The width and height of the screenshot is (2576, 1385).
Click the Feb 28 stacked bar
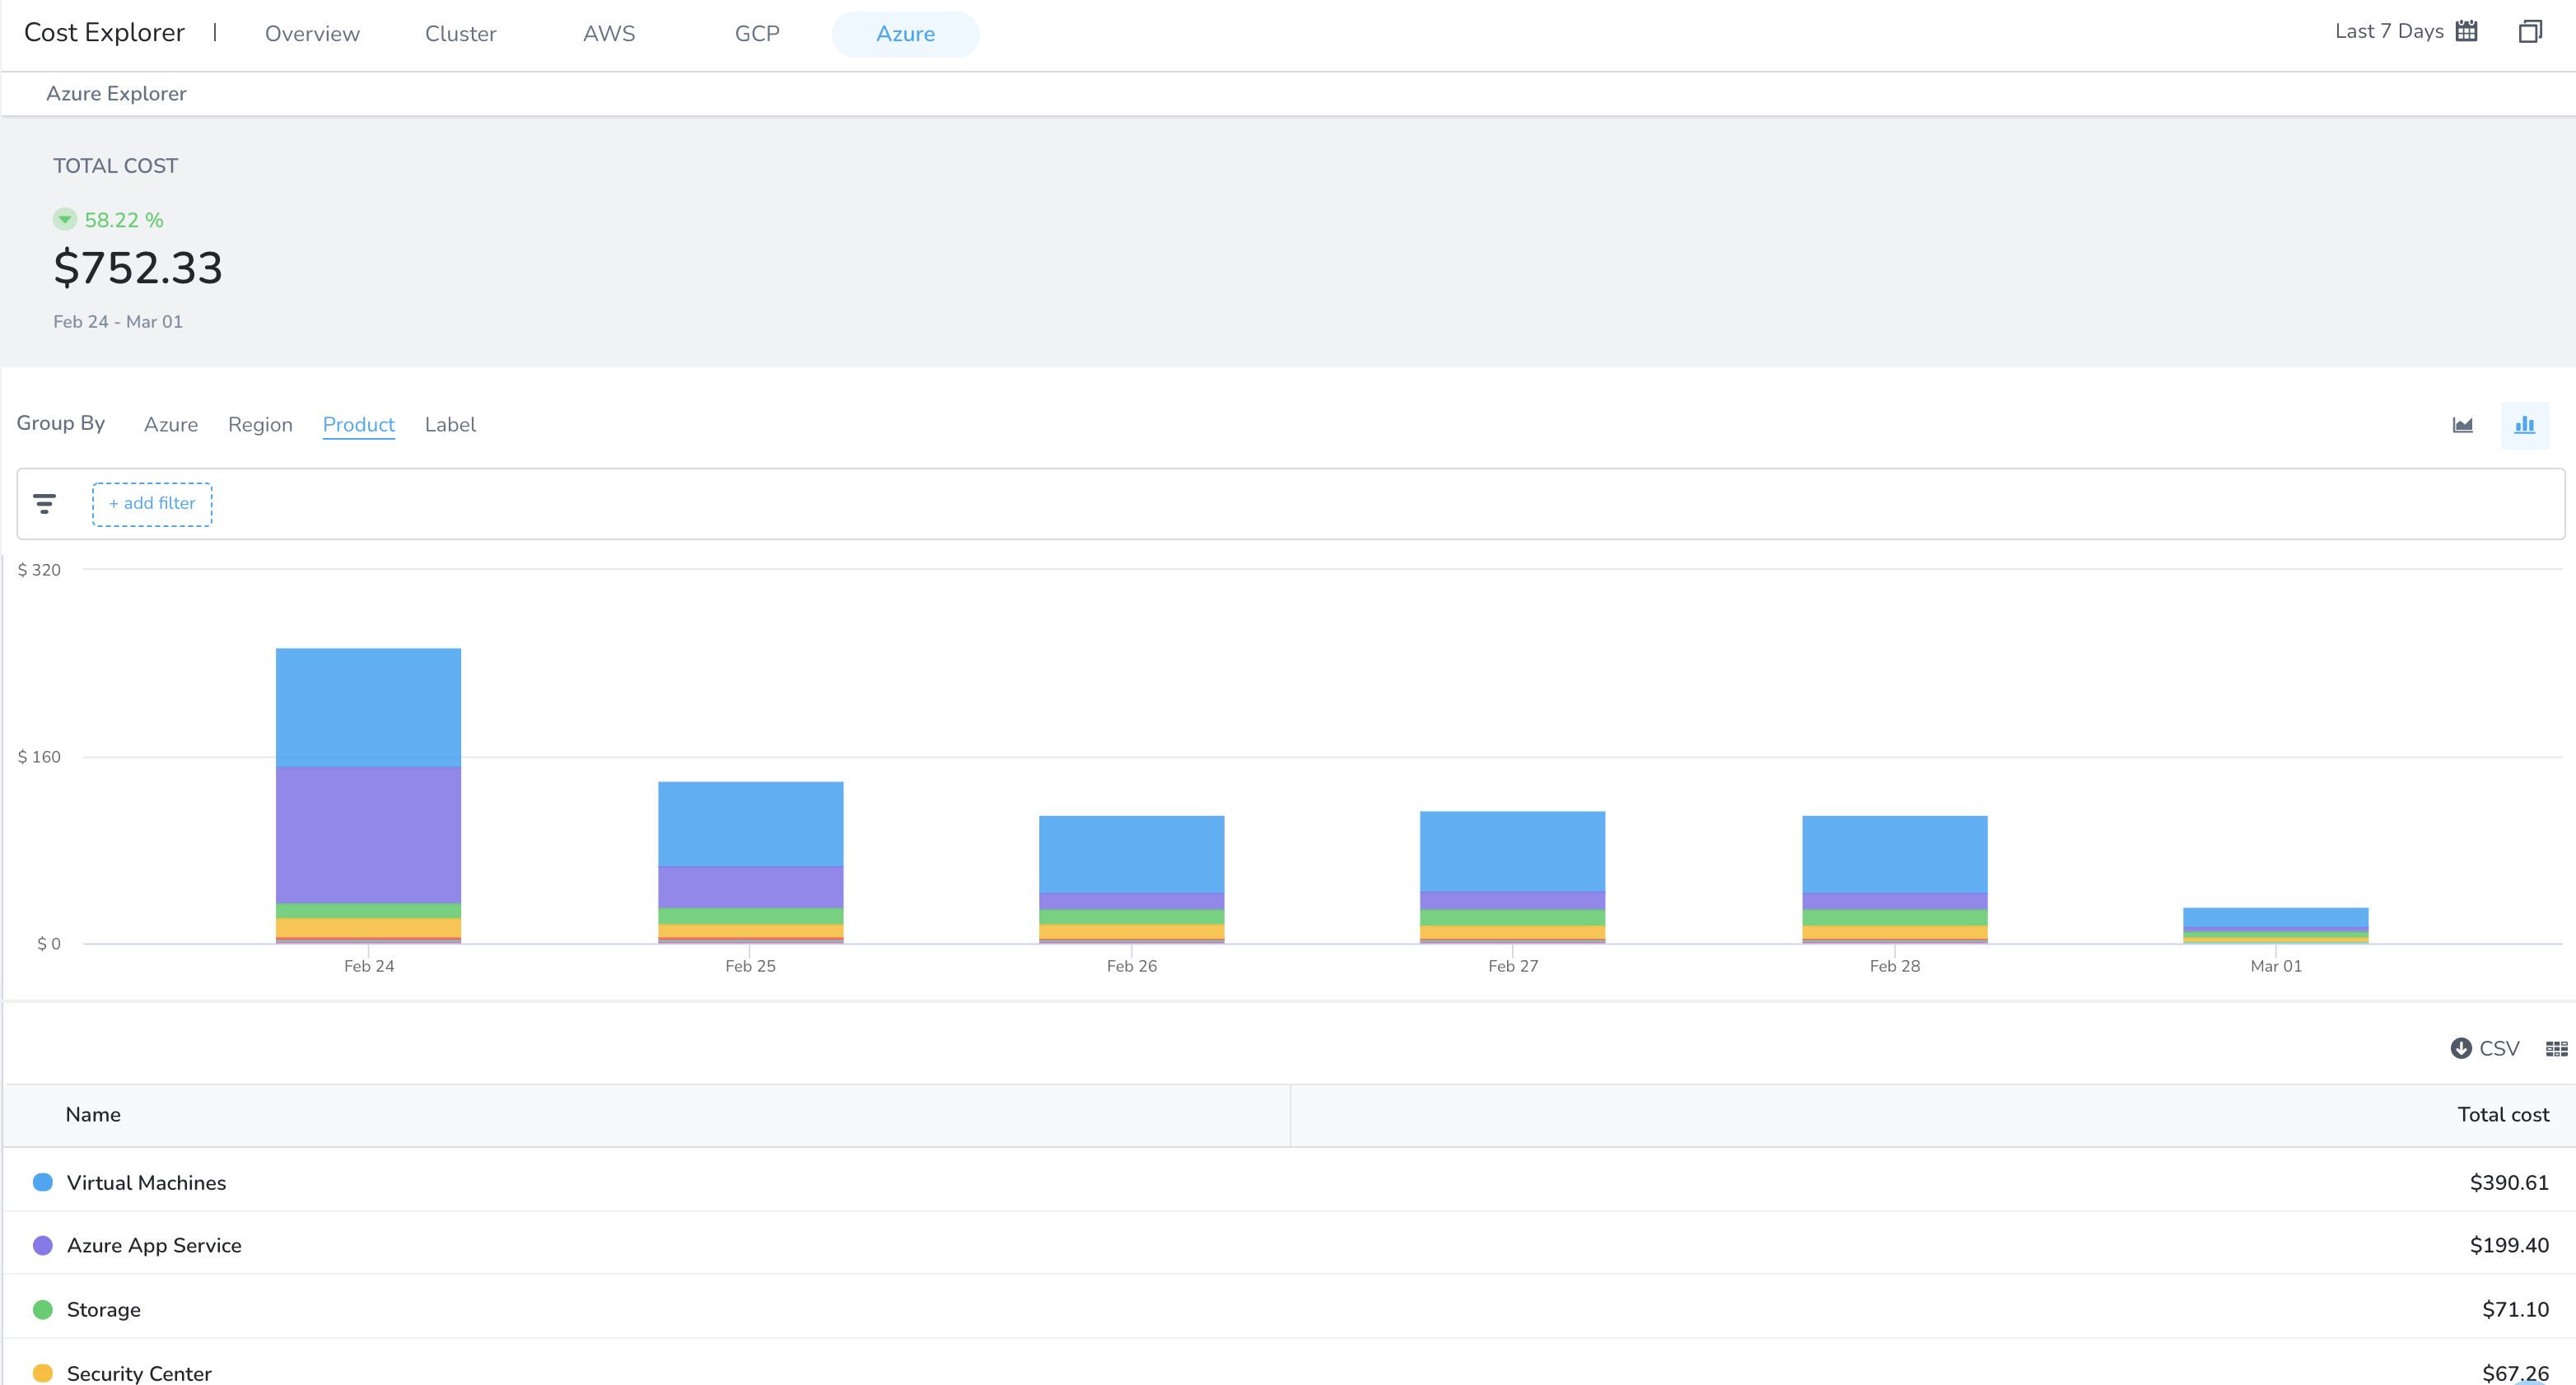pos(1894,879)
